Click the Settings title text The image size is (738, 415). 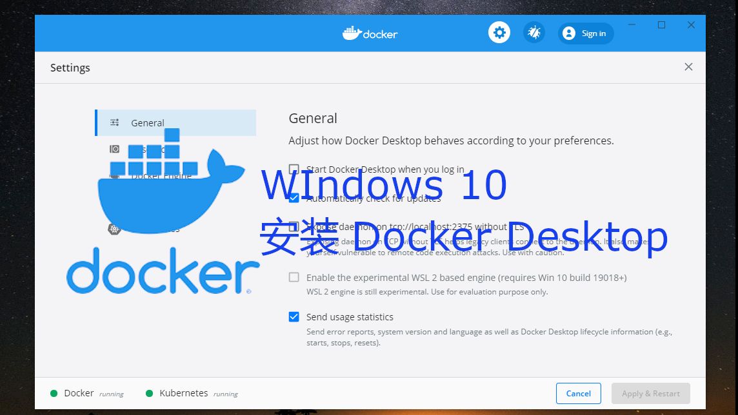pos(70,68)
